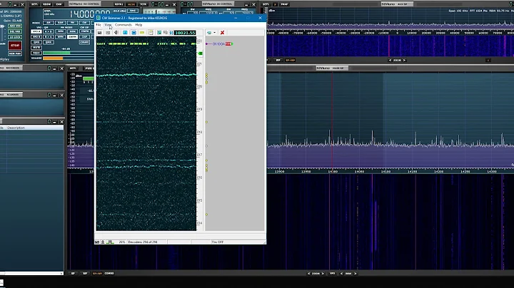Click the QMS memory store button
Viewport: 514px width, 288px height.
[36, 42]
